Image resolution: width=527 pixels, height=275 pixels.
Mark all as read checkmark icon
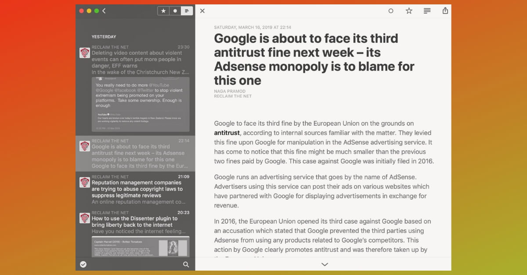pyautogui.click(x=83, y=264)
